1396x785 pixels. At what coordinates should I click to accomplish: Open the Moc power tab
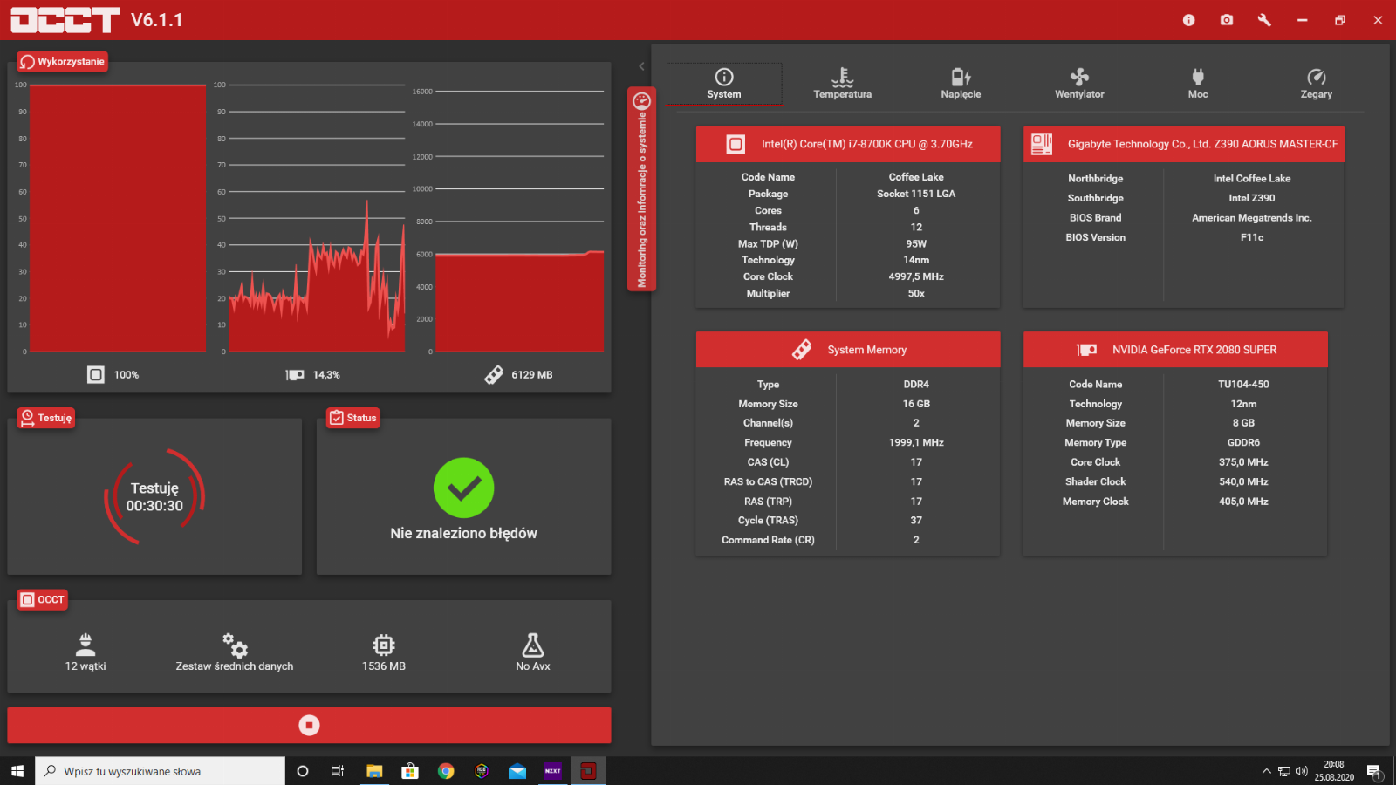(x=1198, y=84)
